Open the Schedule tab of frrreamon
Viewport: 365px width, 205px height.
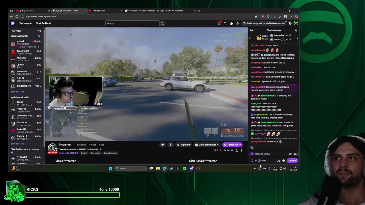click(x=82, y=145)
